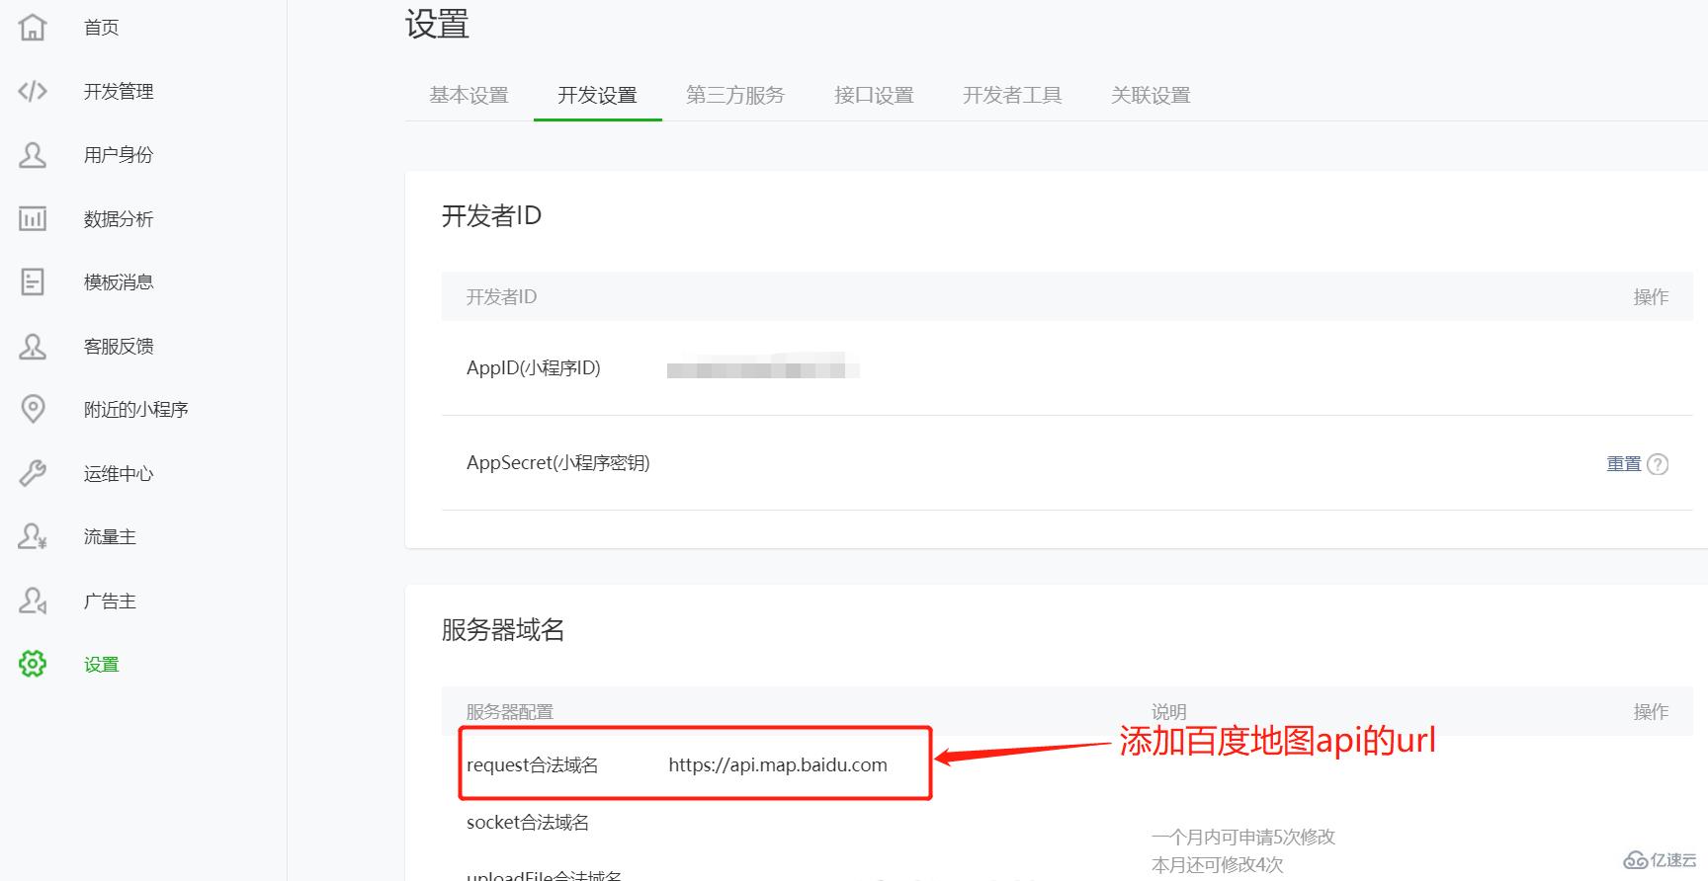Click the 服务器配置 column header

click(x=510, y=711)
